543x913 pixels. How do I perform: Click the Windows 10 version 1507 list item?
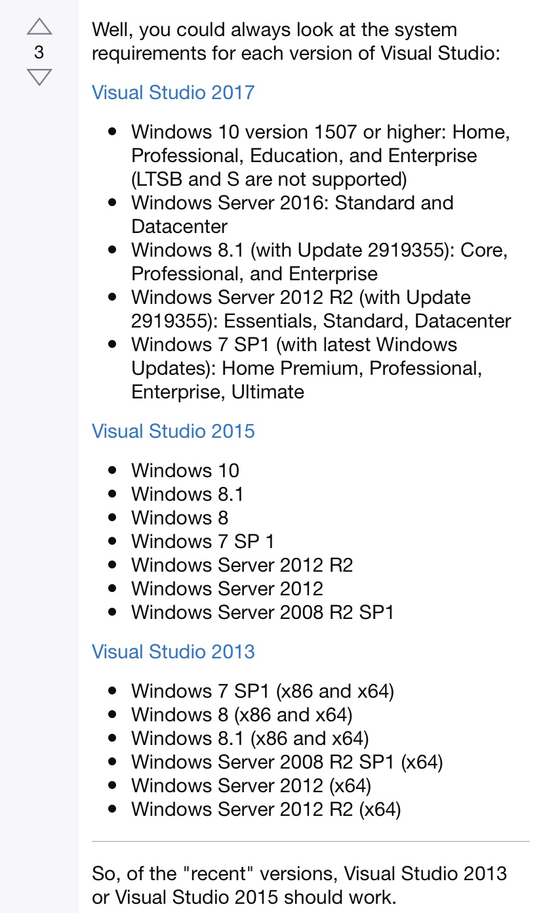click(x=321, y=156)
